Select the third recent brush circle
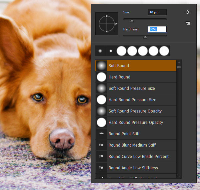Image resolution: width=200 pixels, height=190 pixels. point(121,51)
